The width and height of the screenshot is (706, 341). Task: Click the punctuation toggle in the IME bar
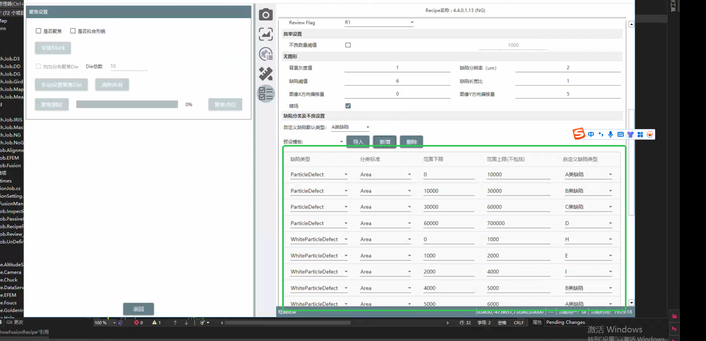601,134
